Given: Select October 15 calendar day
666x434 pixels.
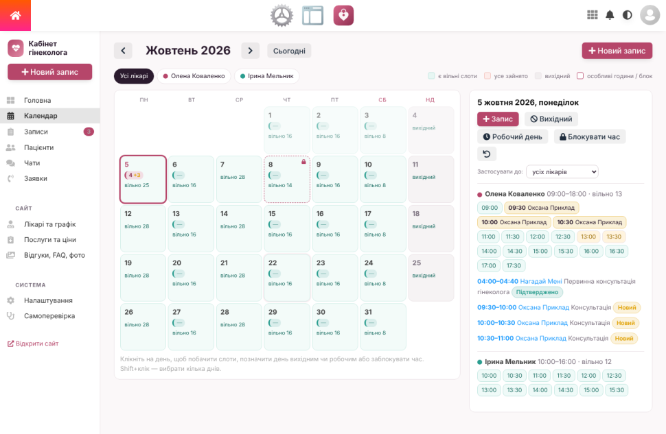Looking at the screenshot, I should pos(287,228).
